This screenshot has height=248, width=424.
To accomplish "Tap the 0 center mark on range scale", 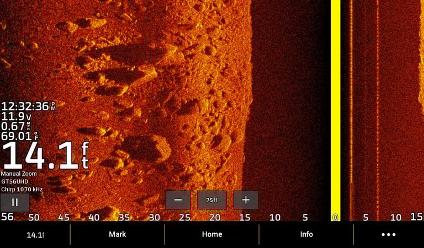I will (x=335, y=217).
